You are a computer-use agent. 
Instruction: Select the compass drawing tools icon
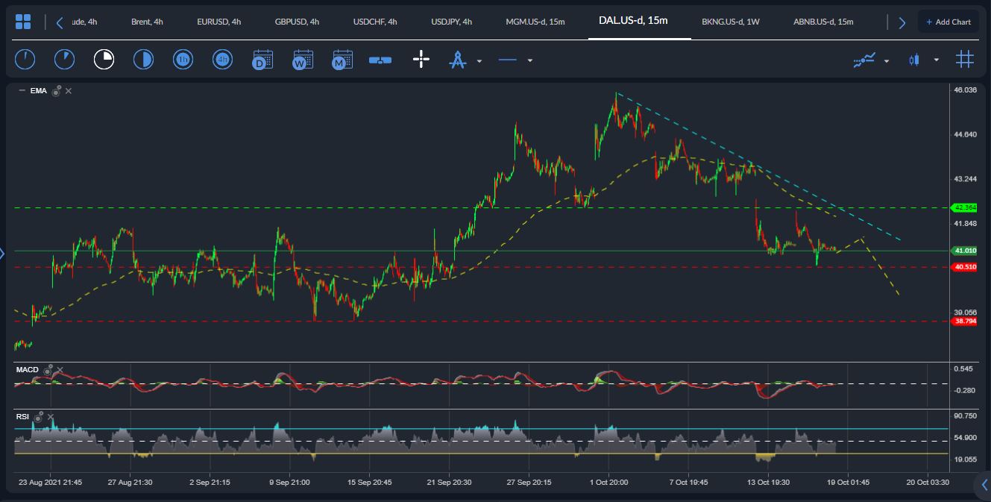click(x=457, y=60)
